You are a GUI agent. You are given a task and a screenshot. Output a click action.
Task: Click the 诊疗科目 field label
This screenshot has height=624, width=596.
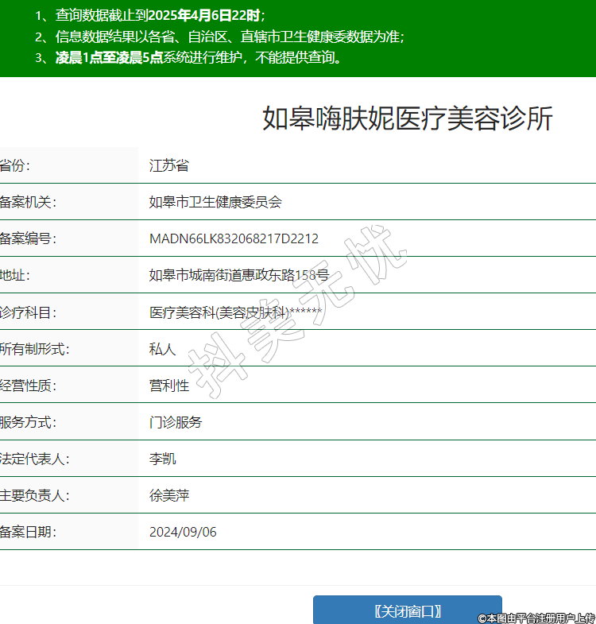29,312
